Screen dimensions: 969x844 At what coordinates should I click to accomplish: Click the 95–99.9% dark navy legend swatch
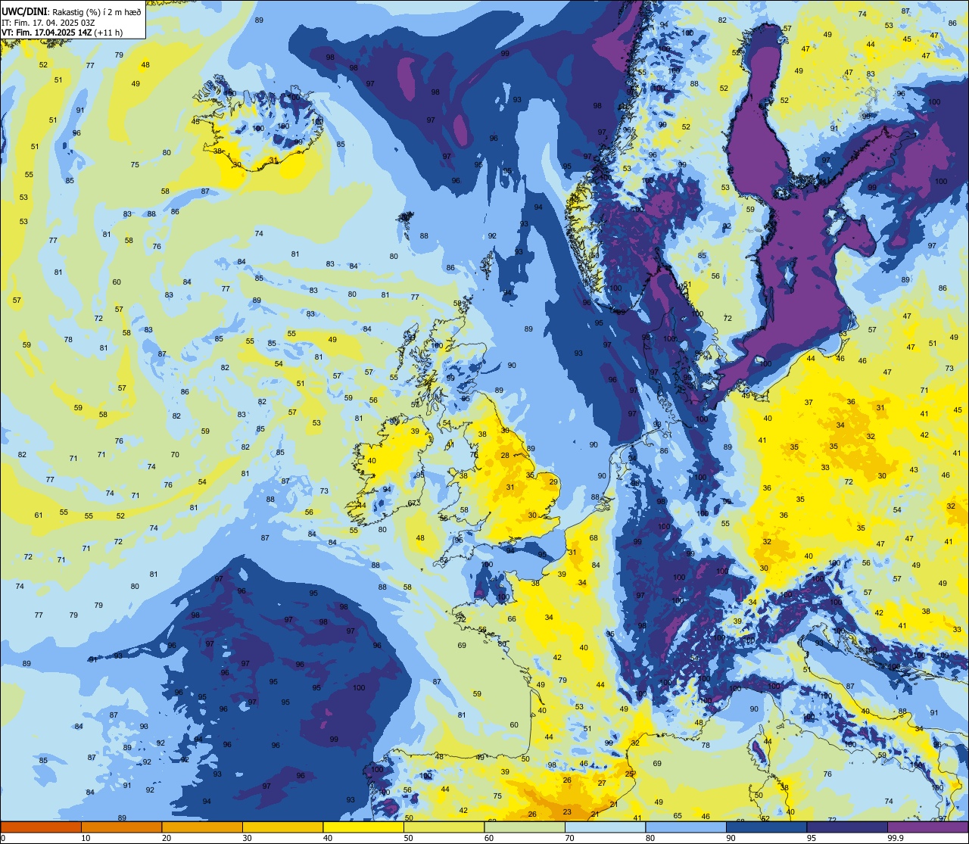[x=847, y=827]
